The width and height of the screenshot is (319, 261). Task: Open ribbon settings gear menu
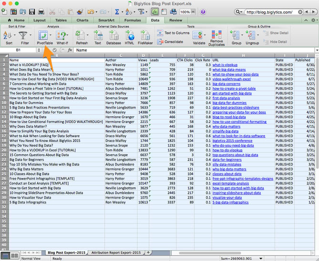[313, 20]
